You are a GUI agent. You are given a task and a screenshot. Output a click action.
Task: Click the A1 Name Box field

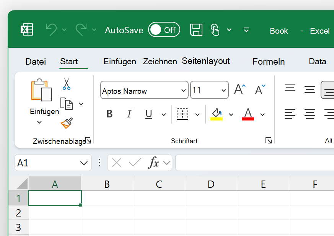click(53, 163)
